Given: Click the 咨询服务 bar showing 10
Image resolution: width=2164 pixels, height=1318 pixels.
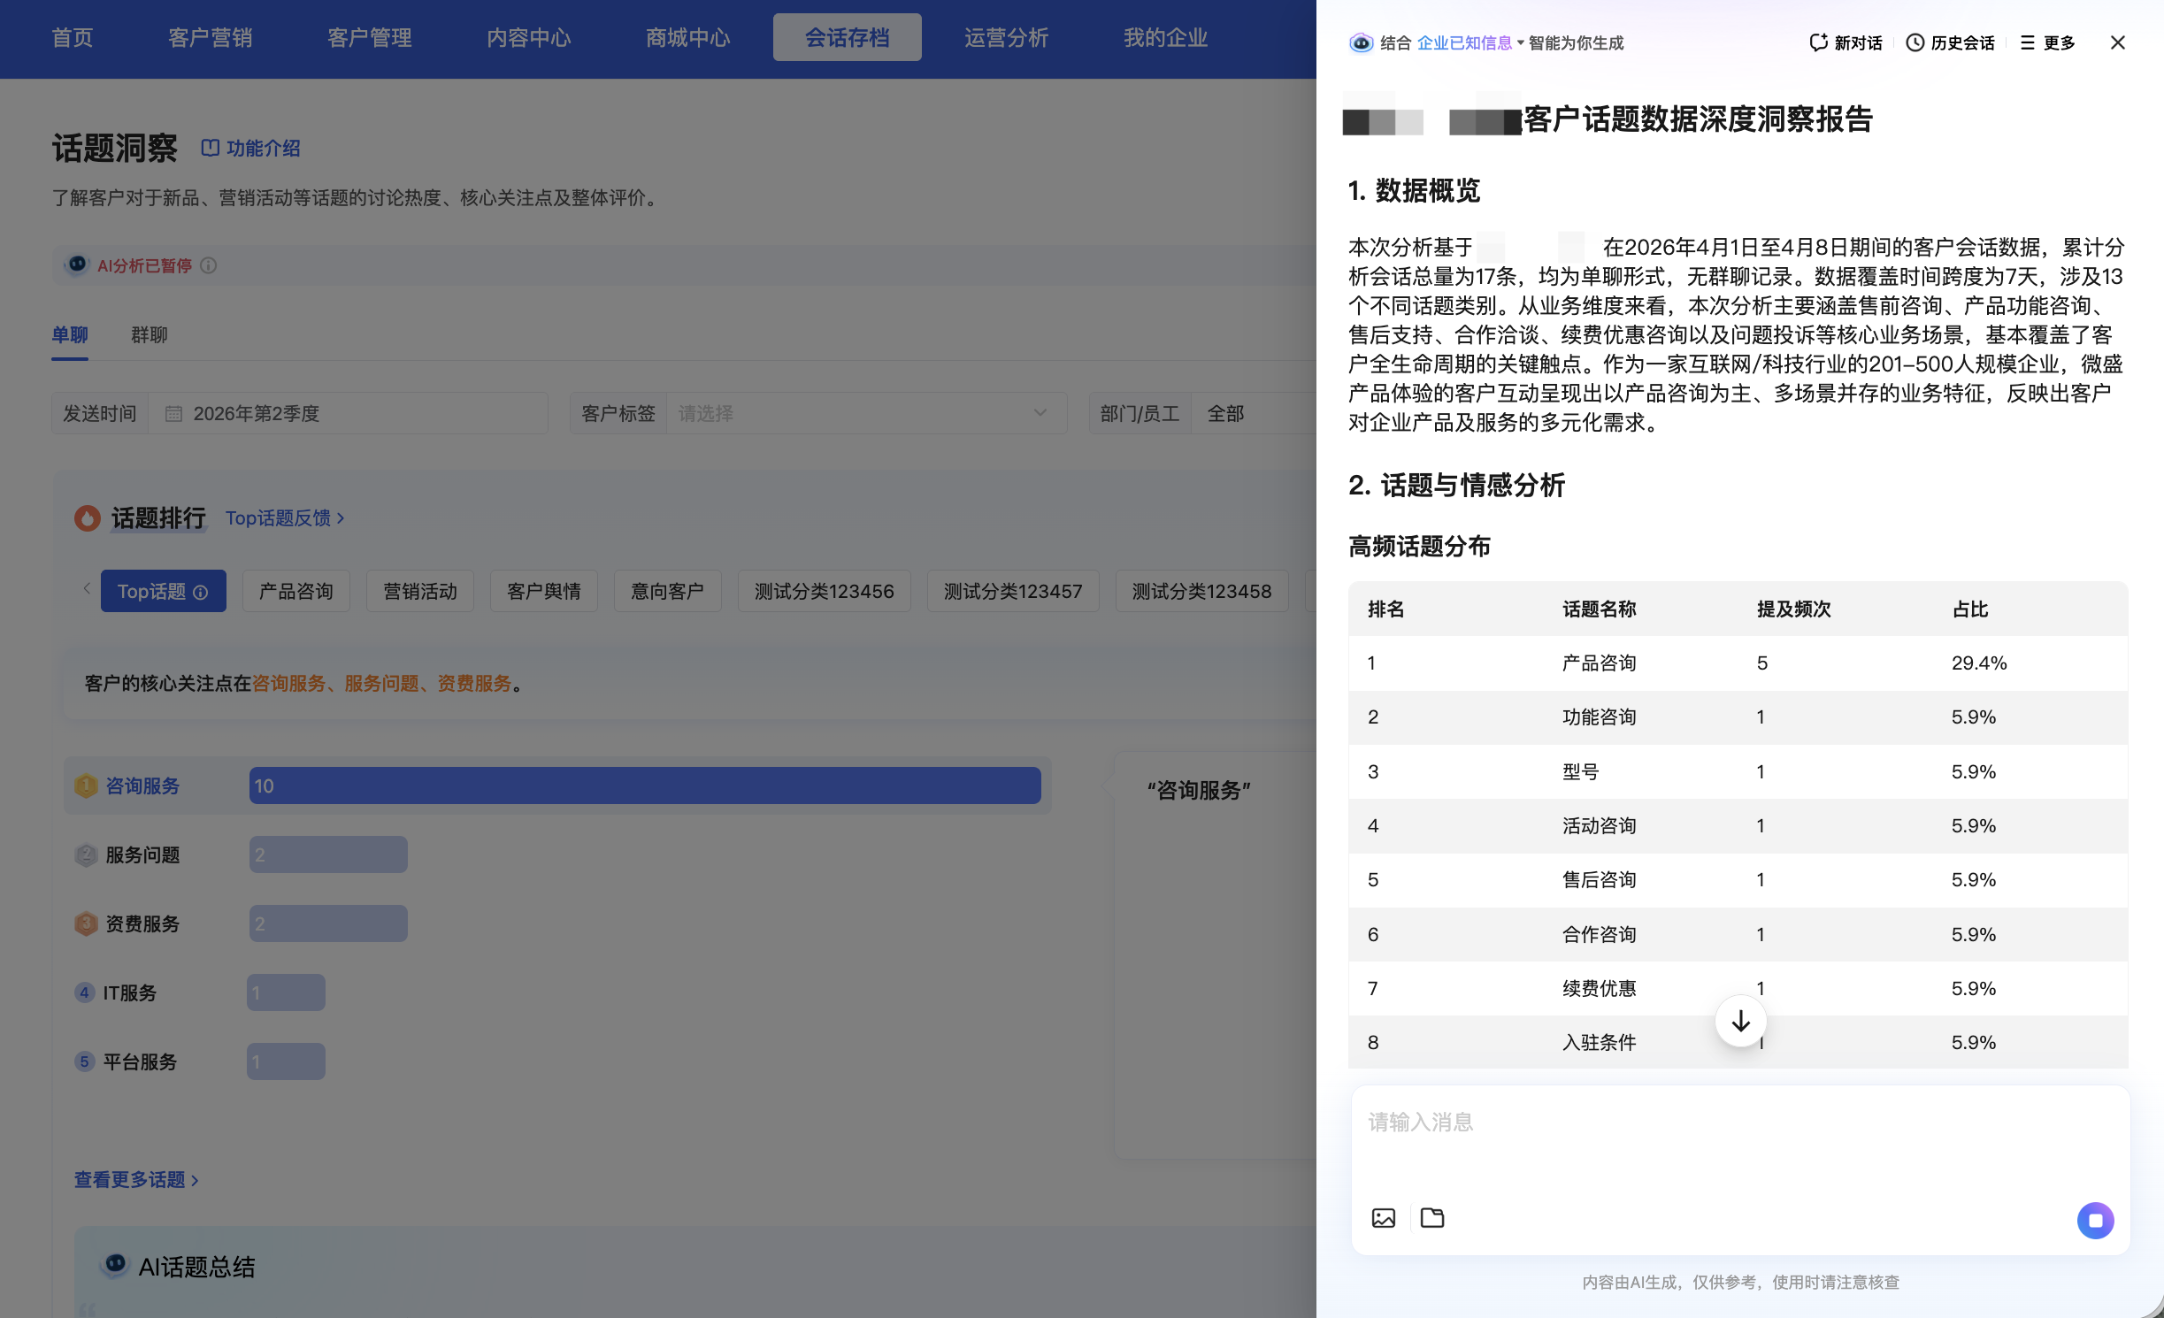Looking at the screenshot, I should point(645,785).
